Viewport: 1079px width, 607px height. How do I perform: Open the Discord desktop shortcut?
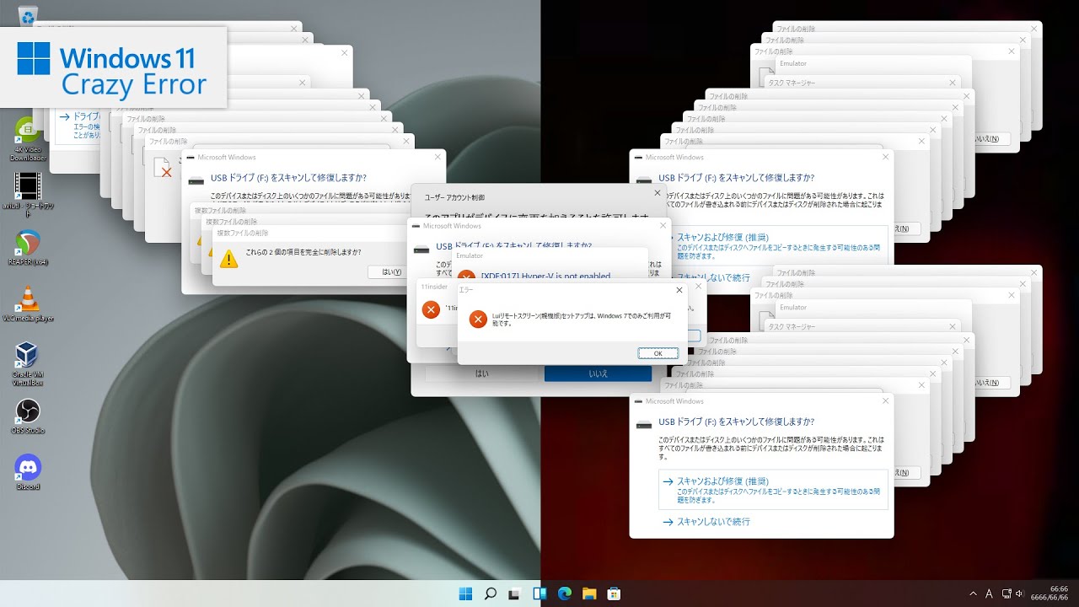tap(27, 472)
